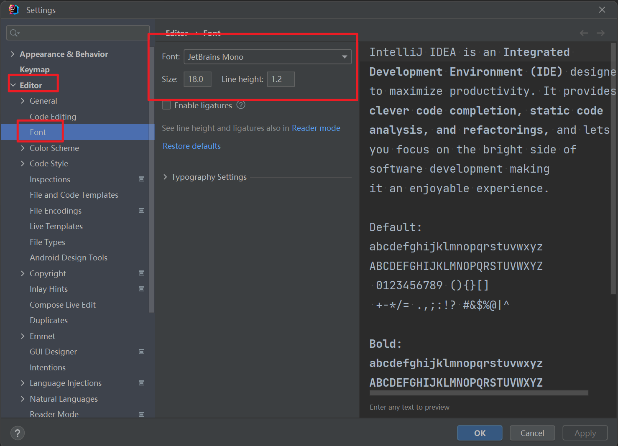Enable ligatures checkbox

click(x=166, y=105)
